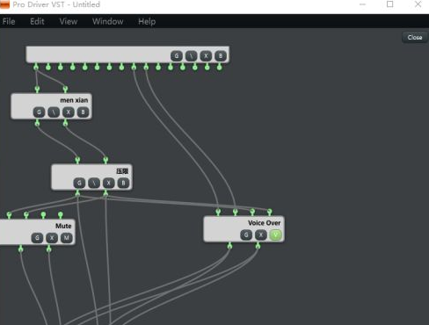Click the X button on Voice Over node

[x=261, y=235]
